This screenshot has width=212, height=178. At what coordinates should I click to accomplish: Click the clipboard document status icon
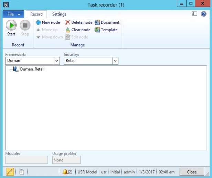click(21, 172)
